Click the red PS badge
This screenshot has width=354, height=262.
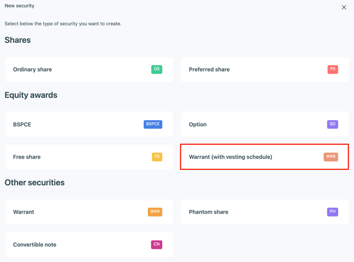(x=332, y=69)
